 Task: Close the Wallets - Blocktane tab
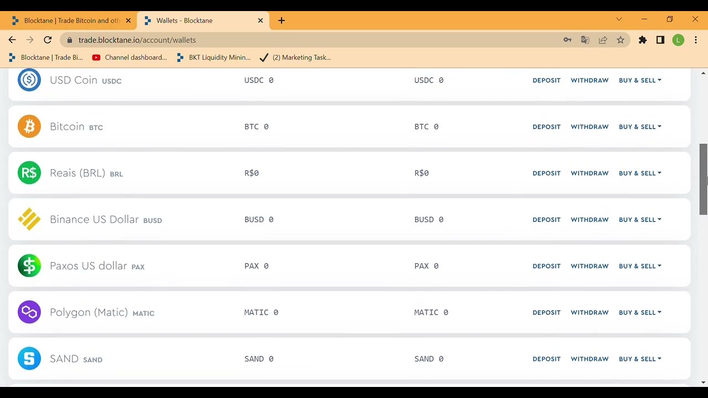point(261,20)
